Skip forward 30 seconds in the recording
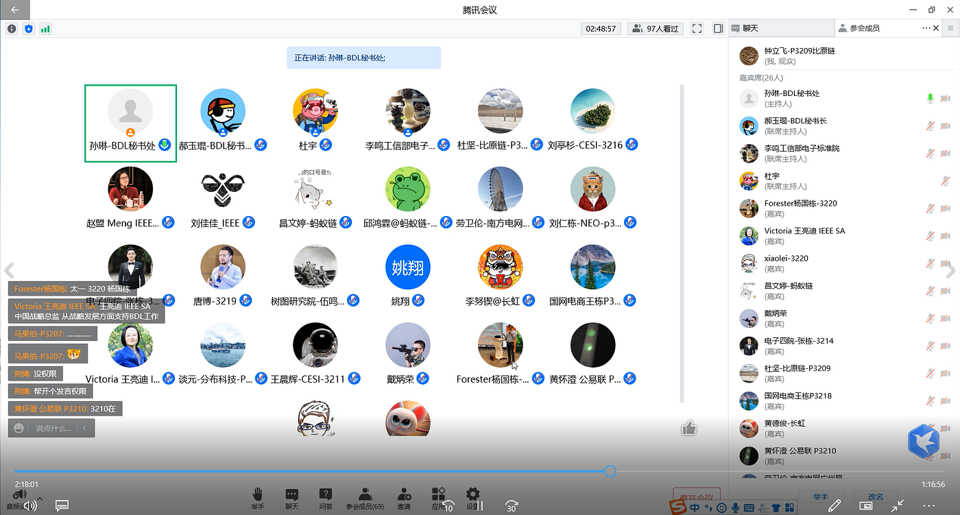Screen dimensions: 960x515 click(511, 506)
